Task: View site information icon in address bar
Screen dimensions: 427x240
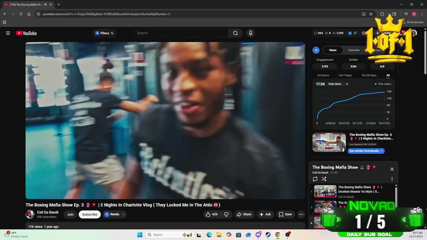Action: point(38,14)
